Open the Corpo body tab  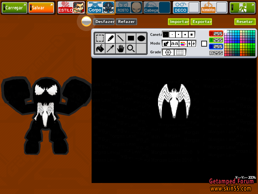[95, 7]
